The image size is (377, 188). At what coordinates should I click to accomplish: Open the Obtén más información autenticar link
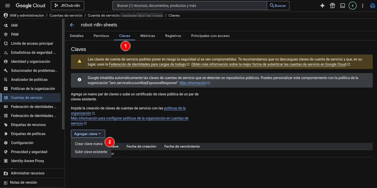coord(271,64)
